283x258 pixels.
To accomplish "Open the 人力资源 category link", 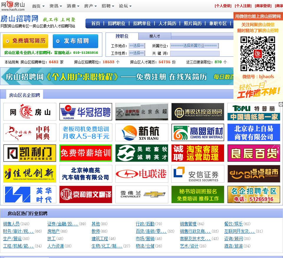I will pyautogui.click(x=56, y=246).
